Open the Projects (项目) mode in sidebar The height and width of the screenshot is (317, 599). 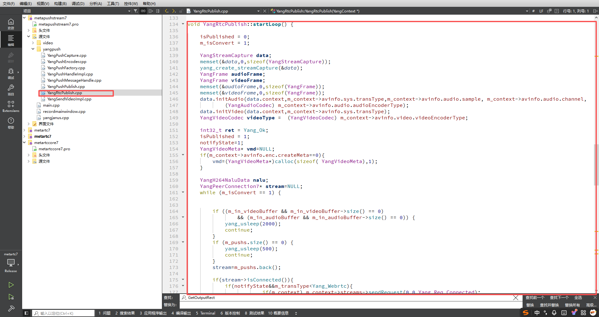pos(11,90)
